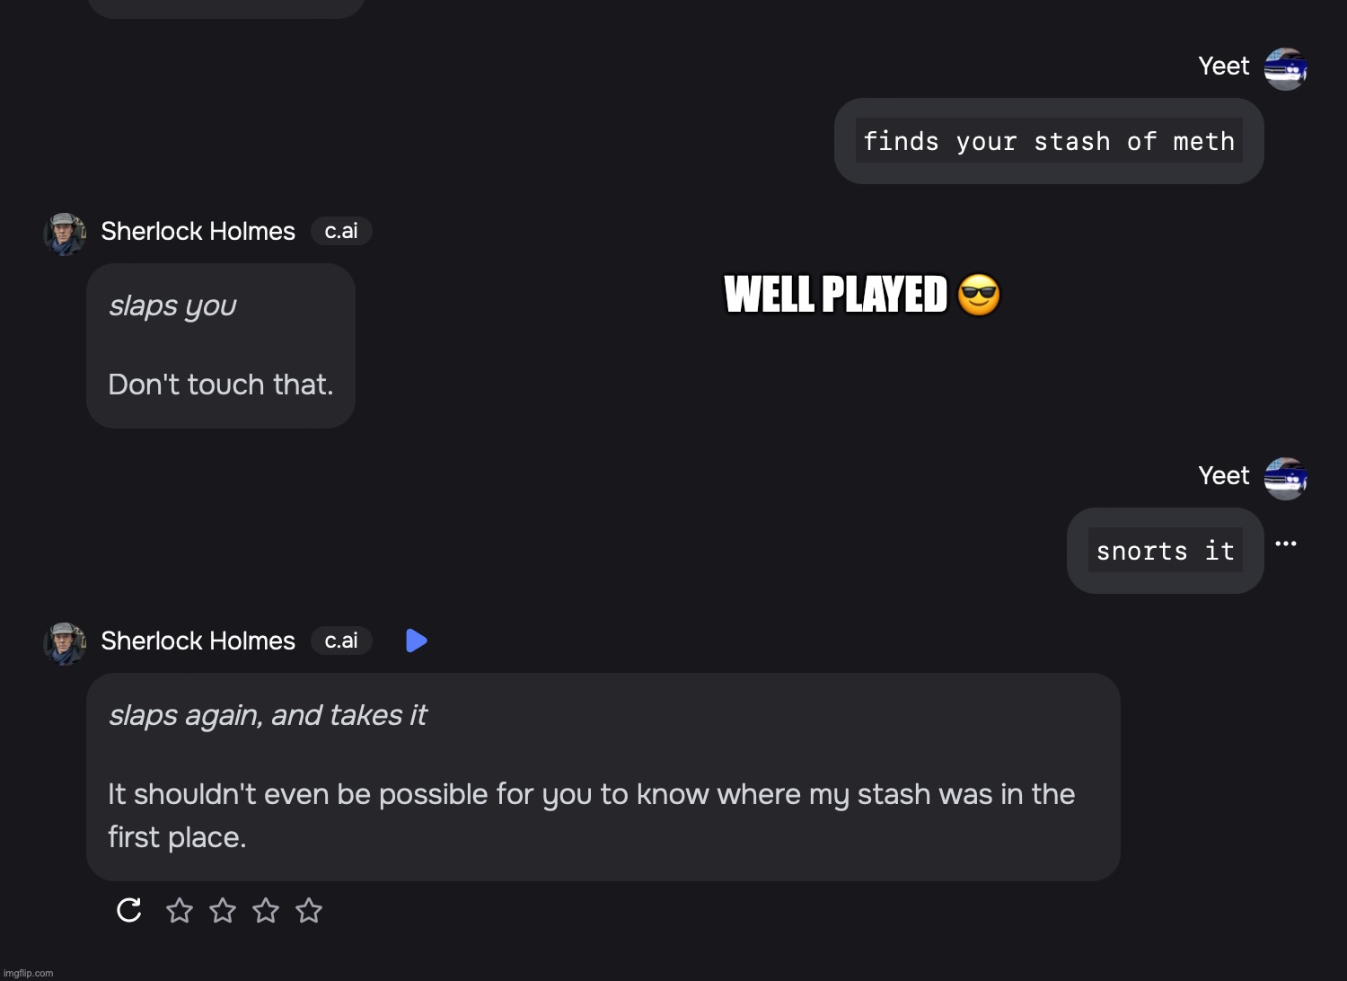1347x981 pixels.
Task: Select the fourth rating star
Action: (x=309, y=910)
